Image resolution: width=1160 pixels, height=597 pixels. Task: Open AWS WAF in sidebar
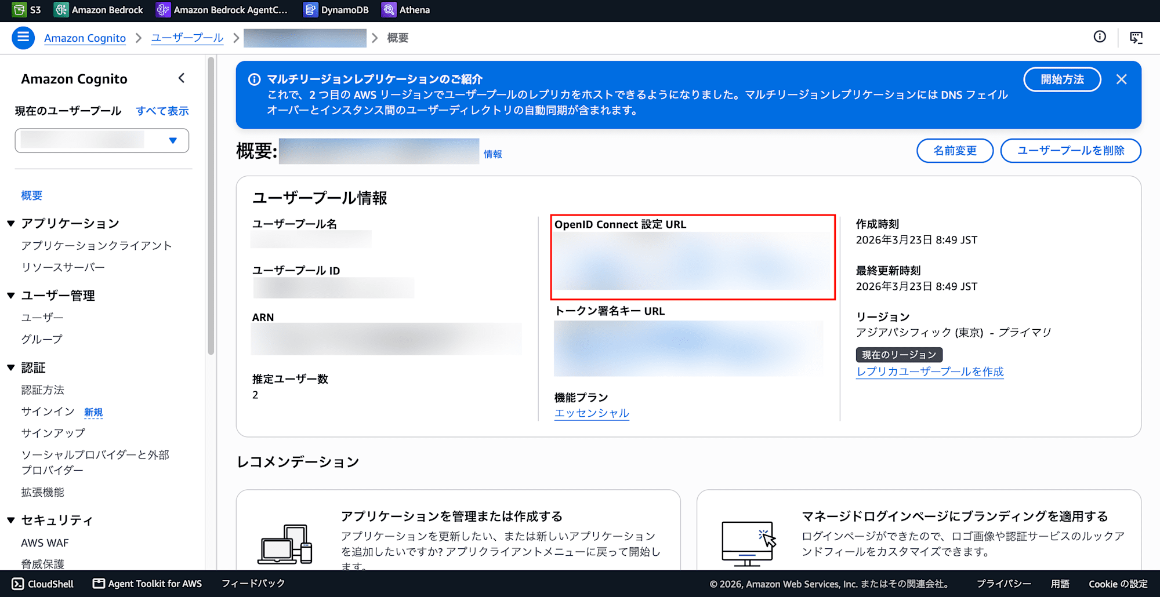[45, 543]
